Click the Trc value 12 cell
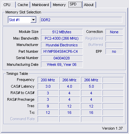 pos(48,113)
